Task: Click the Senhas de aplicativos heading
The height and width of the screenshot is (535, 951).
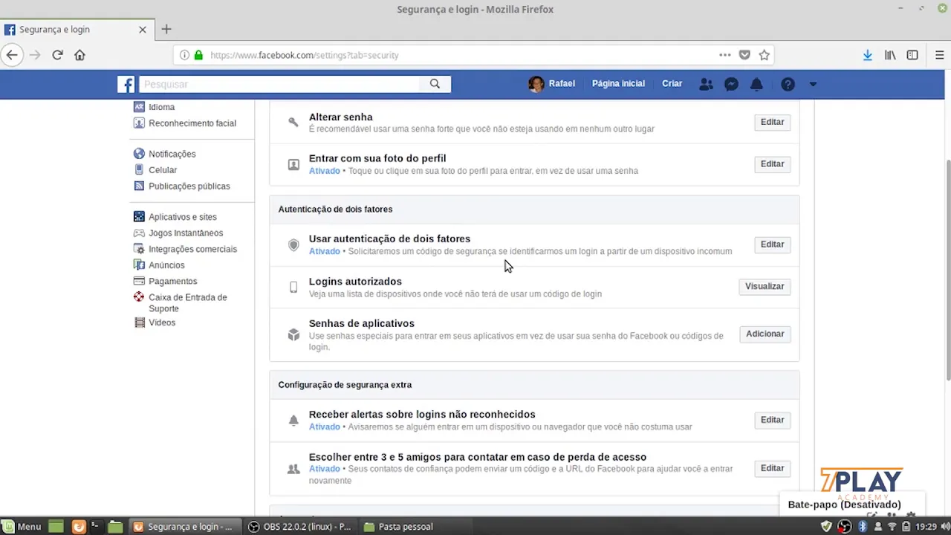Action: coord(361,323)
